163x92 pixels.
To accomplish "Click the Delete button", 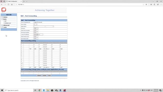I will 45,75.
